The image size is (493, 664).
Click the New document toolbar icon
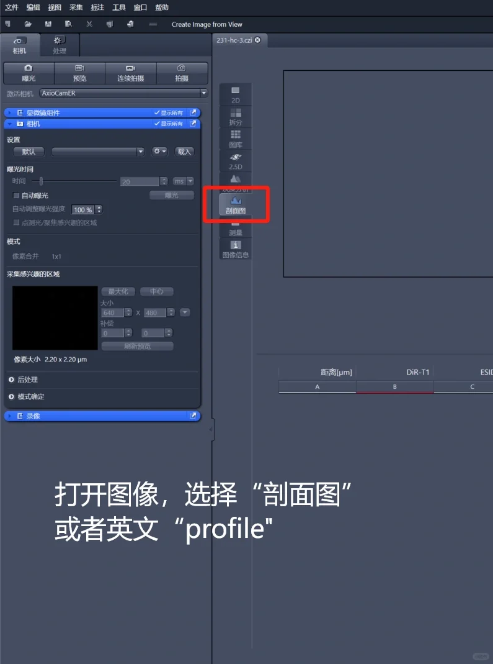(x=7, y=24)
